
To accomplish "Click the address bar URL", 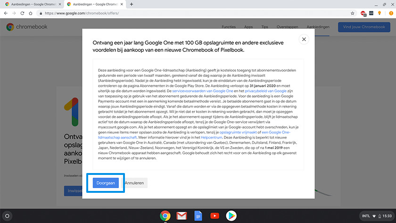I will coord(189,13).
